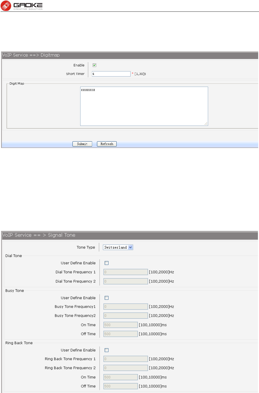This screenshot has height=393, width=259.
Task: Click inside the Digit Map text area
Action: 144,106
